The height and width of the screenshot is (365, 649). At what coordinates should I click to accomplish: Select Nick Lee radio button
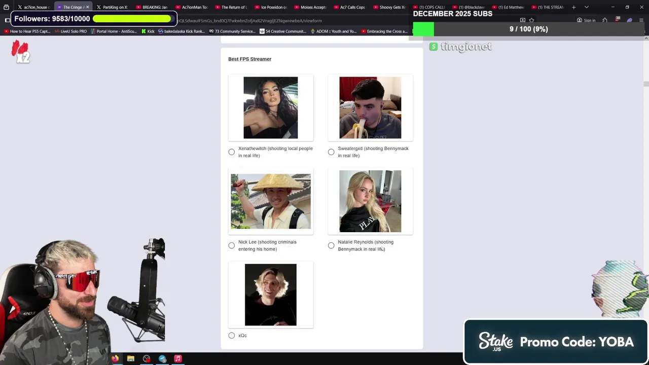pos(232,245)
